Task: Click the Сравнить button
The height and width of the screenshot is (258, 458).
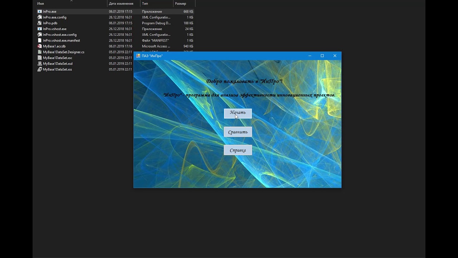Action: click(238, 132)
